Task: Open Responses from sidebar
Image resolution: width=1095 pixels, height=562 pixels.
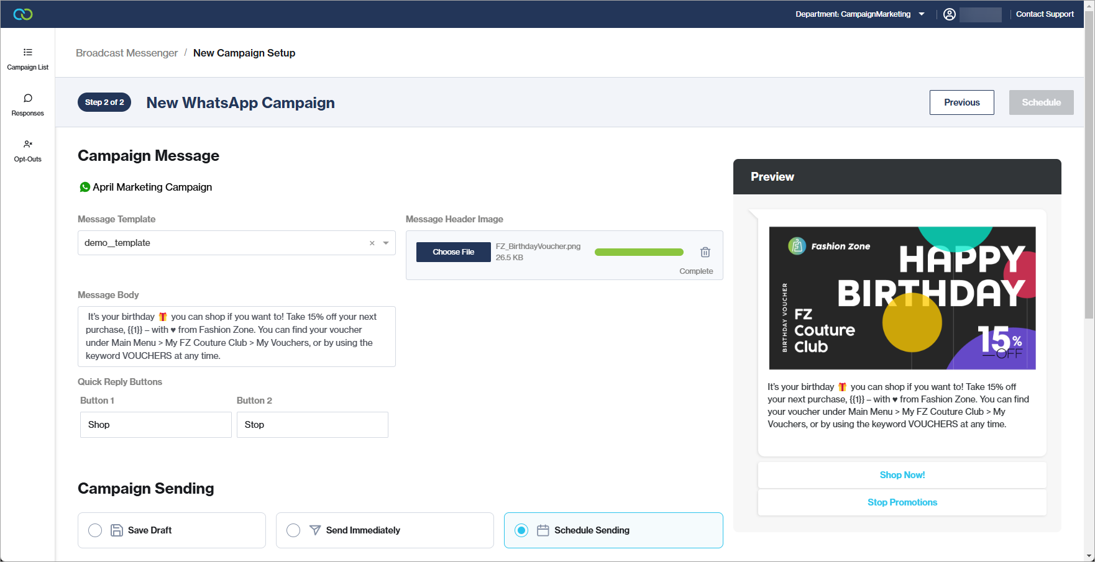Action: coord(27,105)
